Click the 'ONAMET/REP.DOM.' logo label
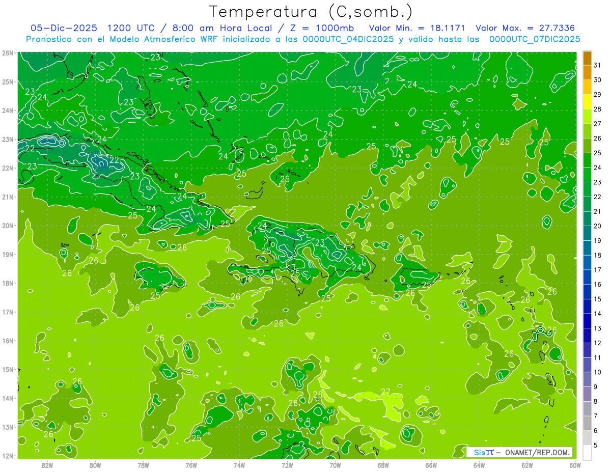 coord(536,452)
